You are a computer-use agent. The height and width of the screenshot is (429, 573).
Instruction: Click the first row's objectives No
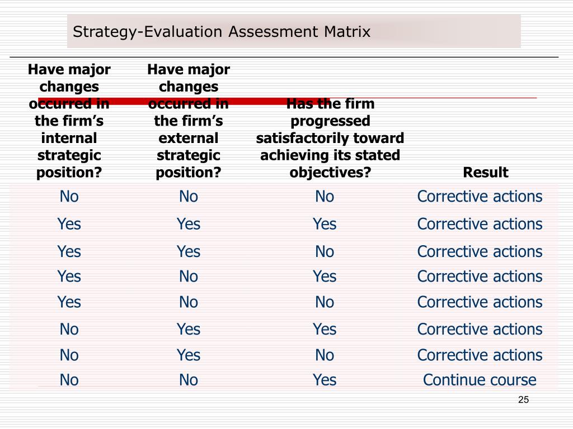click(x=325, y=196)
